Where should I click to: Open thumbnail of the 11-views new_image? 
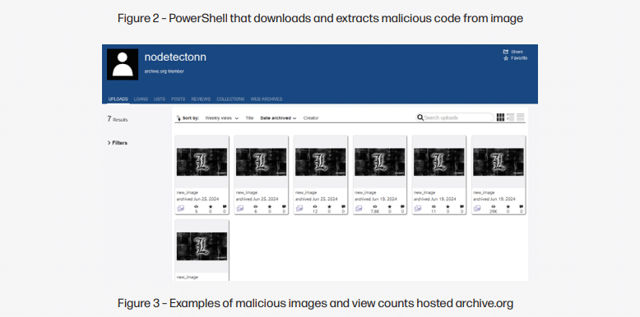coord(439,162)
